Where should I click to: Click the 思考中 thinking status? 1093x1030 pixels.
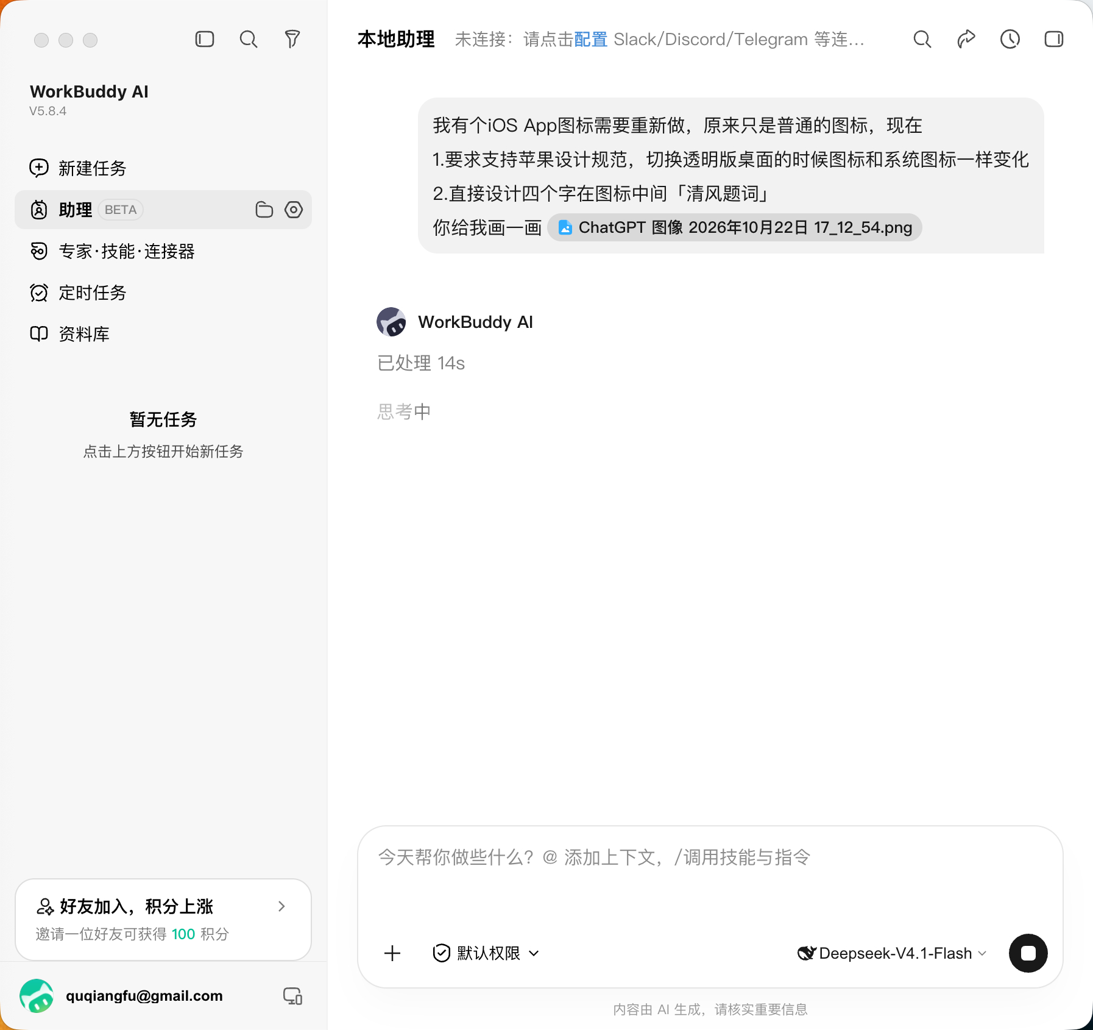pyautogui.click(x=404, y=412)
